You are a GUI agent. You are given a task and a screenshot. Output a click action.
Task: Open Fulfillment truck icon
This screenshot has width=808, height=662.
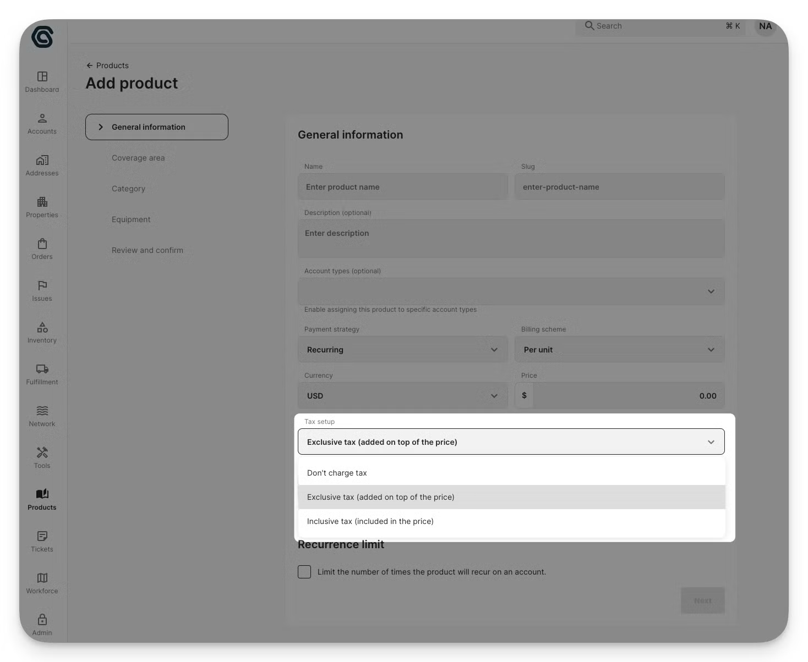coord(42,369)
